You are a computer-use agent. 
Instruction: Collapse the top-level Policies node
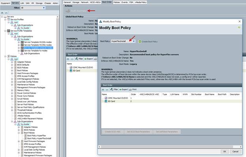6,56
